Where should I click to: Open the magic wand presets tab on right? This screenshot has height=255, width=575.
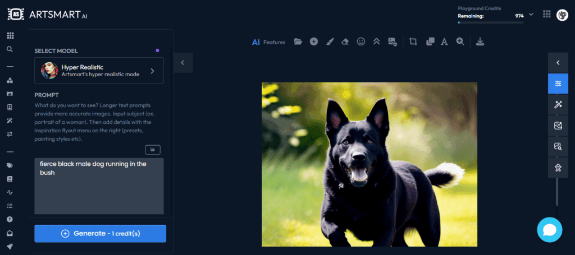pyautogui.click(x=558, y=105)
